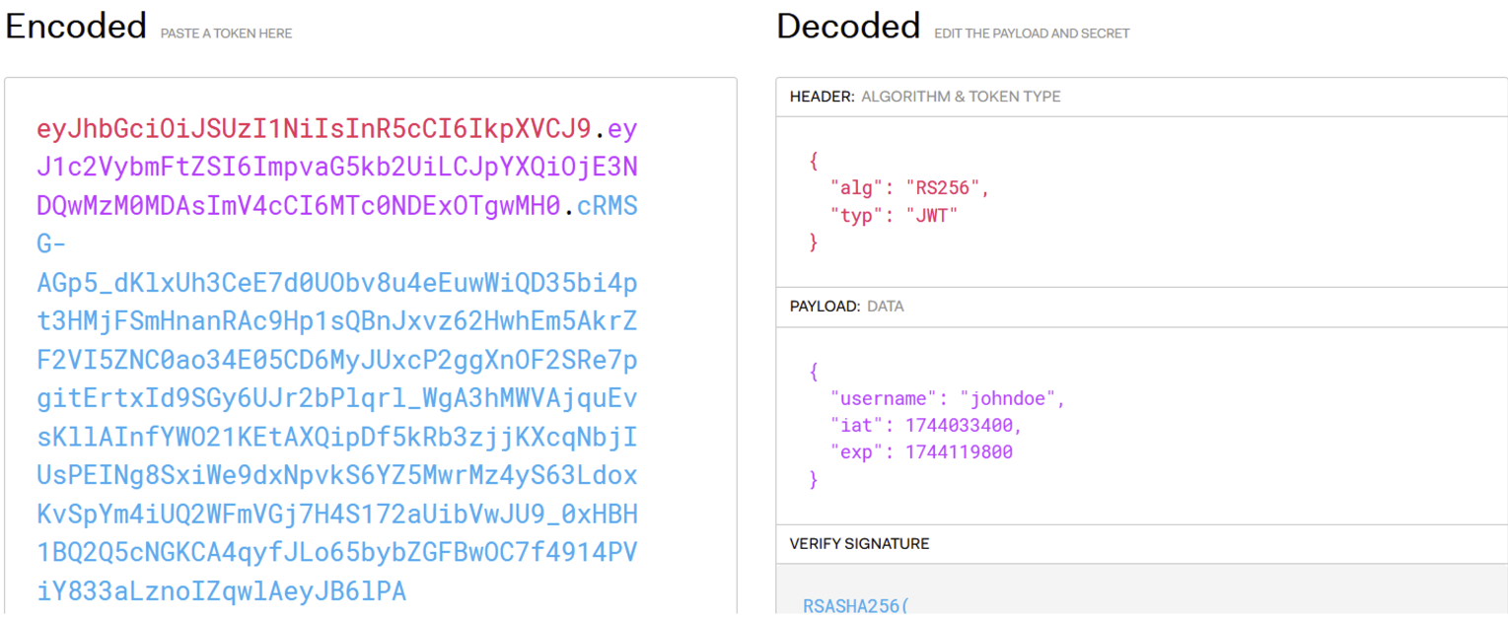The width and height of the screenshot is (1508, 619).
Task: Click the opening brace of the payload JSON
Action: (813, 372)
